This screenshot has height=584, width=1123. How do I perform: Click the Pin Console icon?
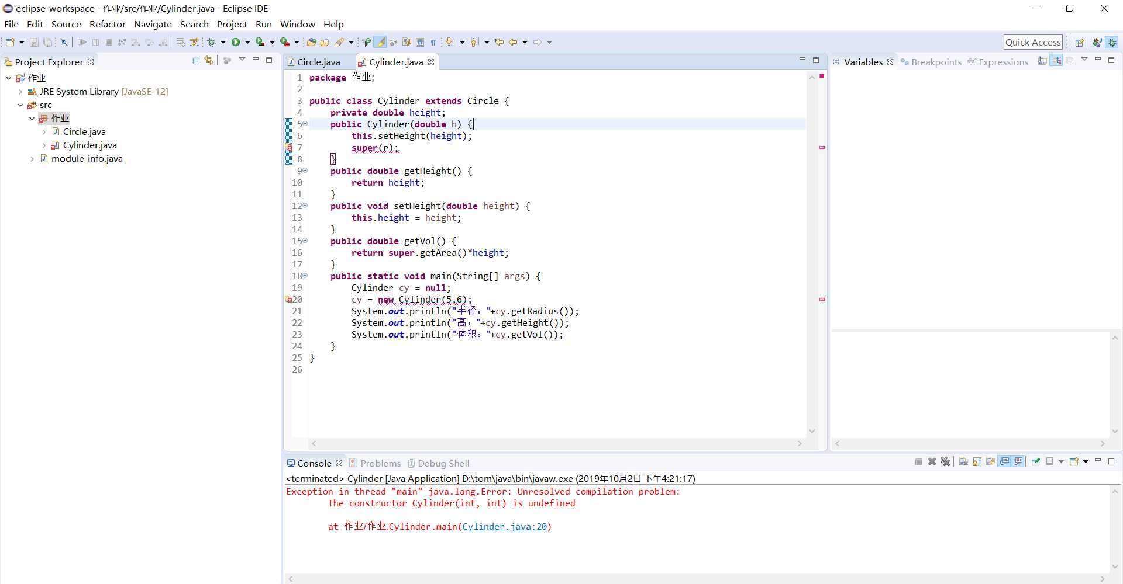point(1036,461)
